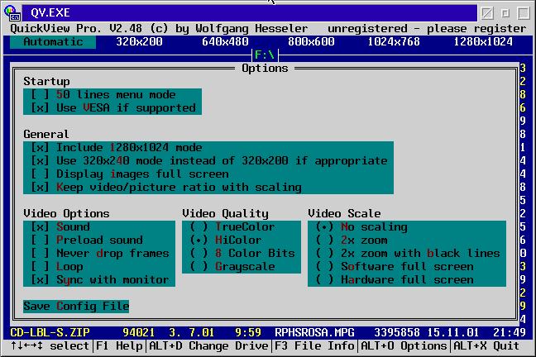Choose the 1024x768 resolution mode
536x357 pixels.
tap(394, 41)
